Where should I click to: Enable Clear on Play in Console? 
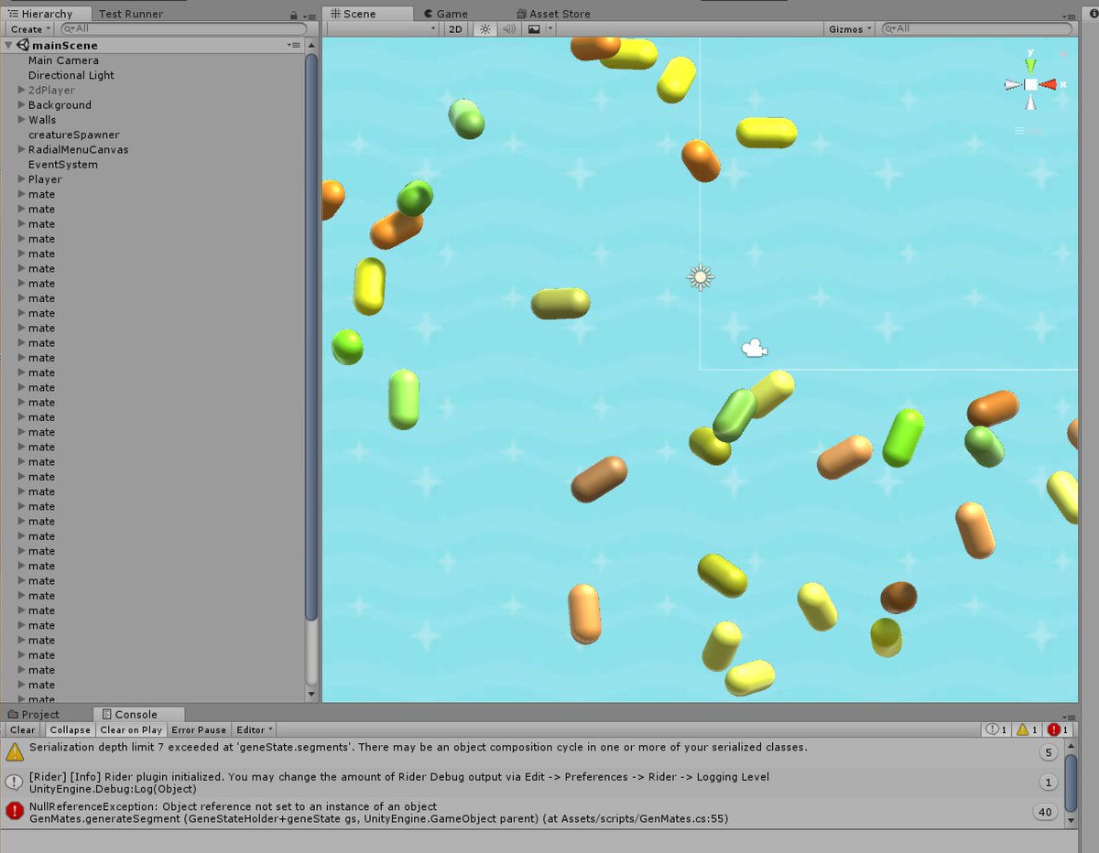pyautogui.click(x=131, y=729)
